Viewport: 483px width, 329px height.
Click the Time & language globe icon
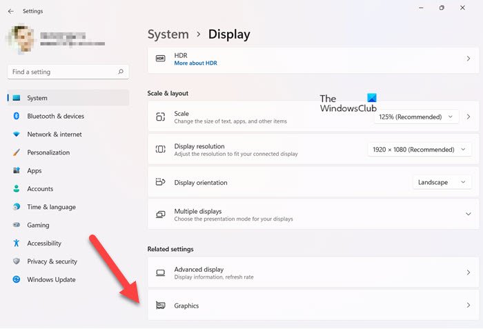[17, 207]
